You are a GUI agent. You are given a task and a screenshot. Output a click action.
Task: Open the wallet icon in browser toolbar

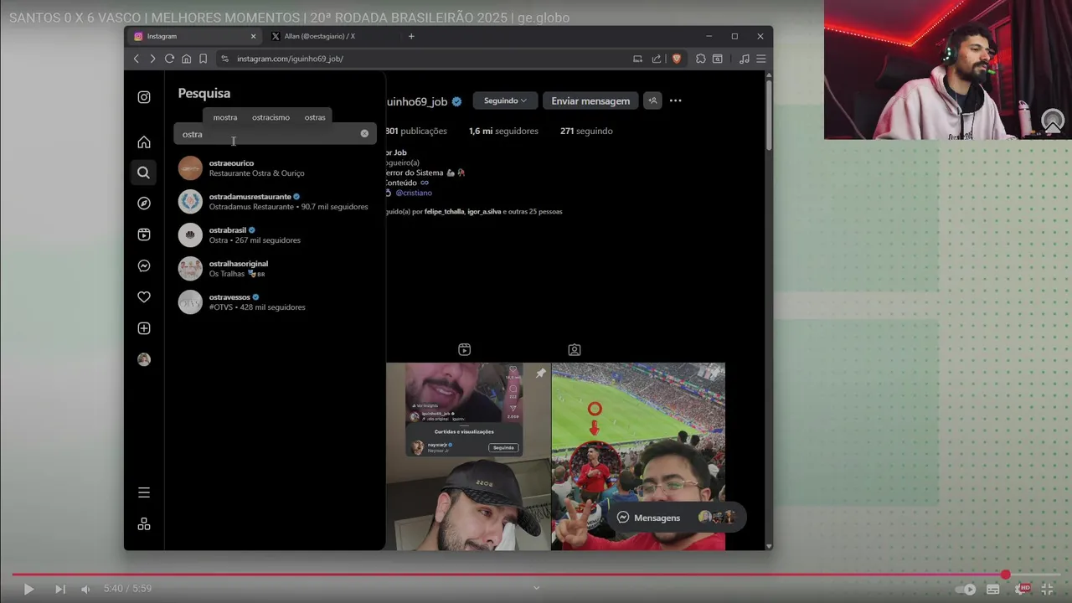[x=718, y=59]
